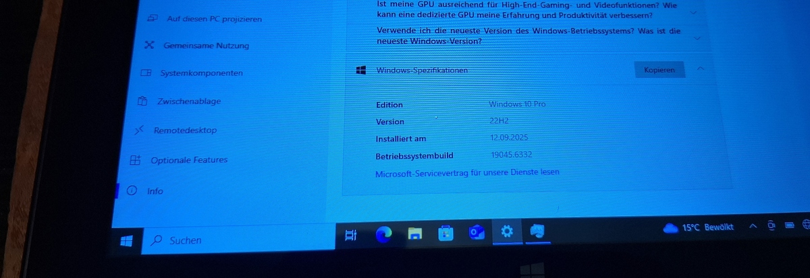This screenshot has height=278, width=810.
Task: Copy Windows specifications with Kopieren
Action: (x=659, y=70)
